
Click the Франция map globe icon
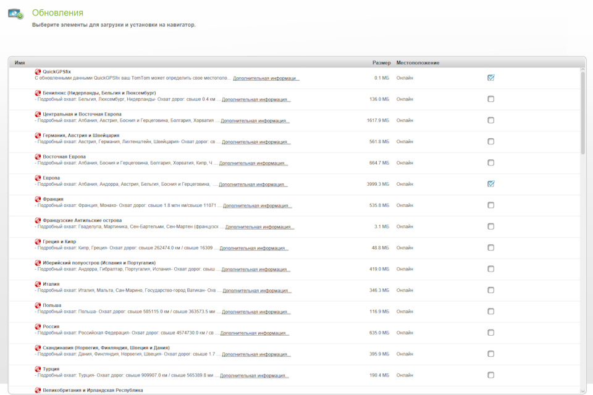click(x=38, y=199)
